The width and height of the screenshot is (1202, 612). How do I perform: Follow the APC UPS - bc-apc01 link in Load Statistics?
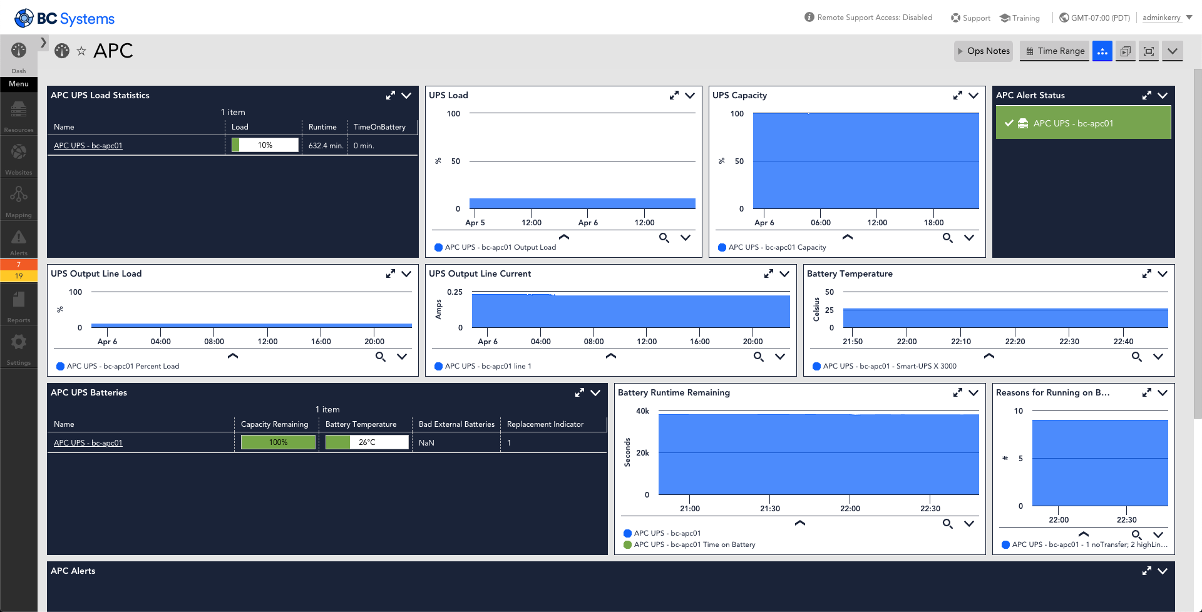[88, 145]
